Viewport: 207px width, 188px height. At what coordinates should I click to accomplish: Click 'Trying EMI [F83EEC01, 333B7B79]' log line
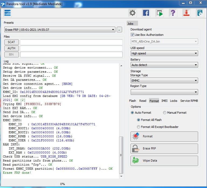pyautogui.click(x=32, y=104)
